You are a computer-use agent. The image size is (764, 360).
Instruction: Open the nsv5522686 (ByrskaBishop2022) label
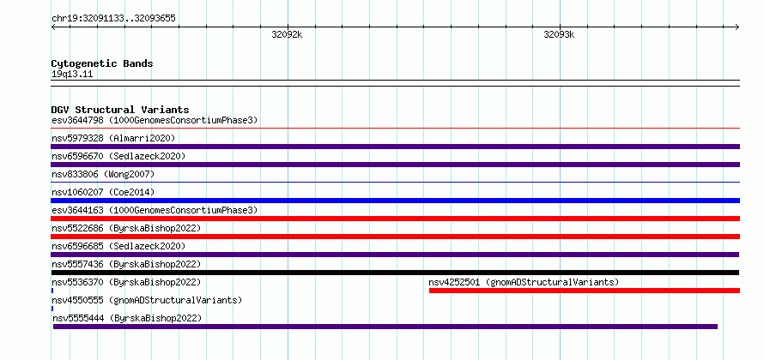(126, 228)
